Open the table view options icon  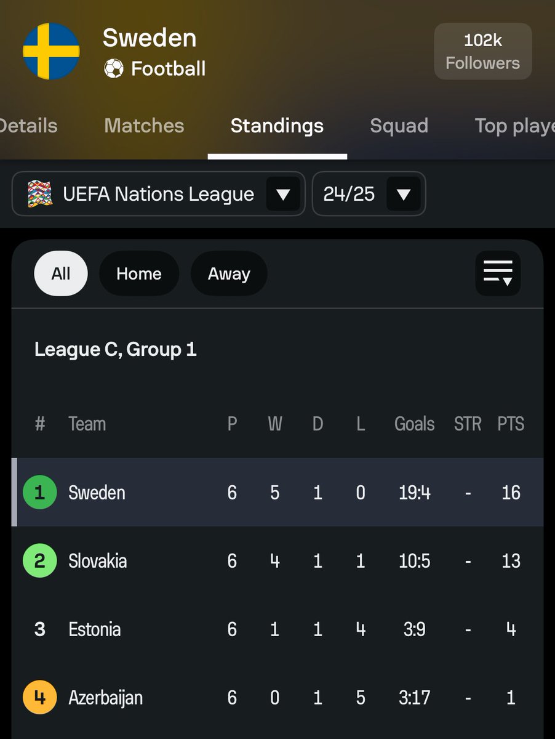point(498,273)
